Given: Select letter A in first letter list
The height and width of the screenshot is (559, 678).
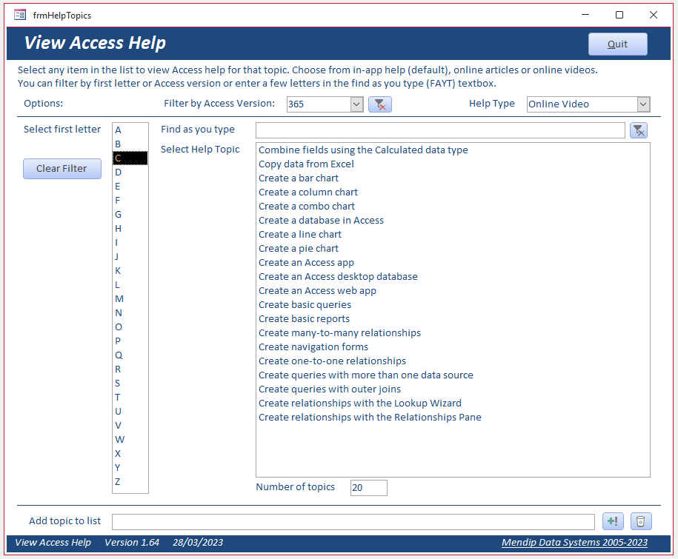Looking at the screenshot, I should click(x=130, y=130).
